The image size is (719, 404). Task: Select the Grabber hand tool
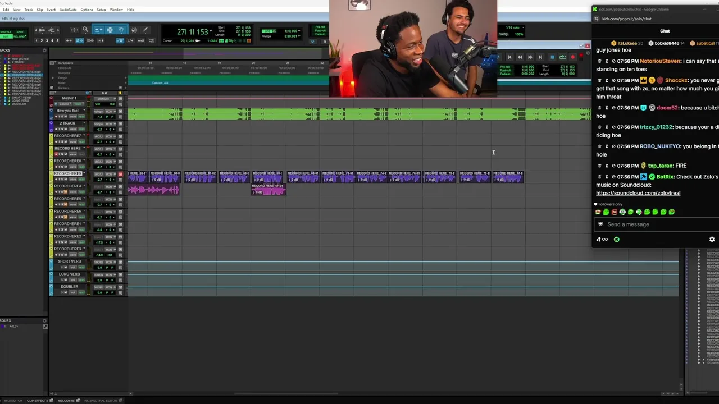click(121, 30)
